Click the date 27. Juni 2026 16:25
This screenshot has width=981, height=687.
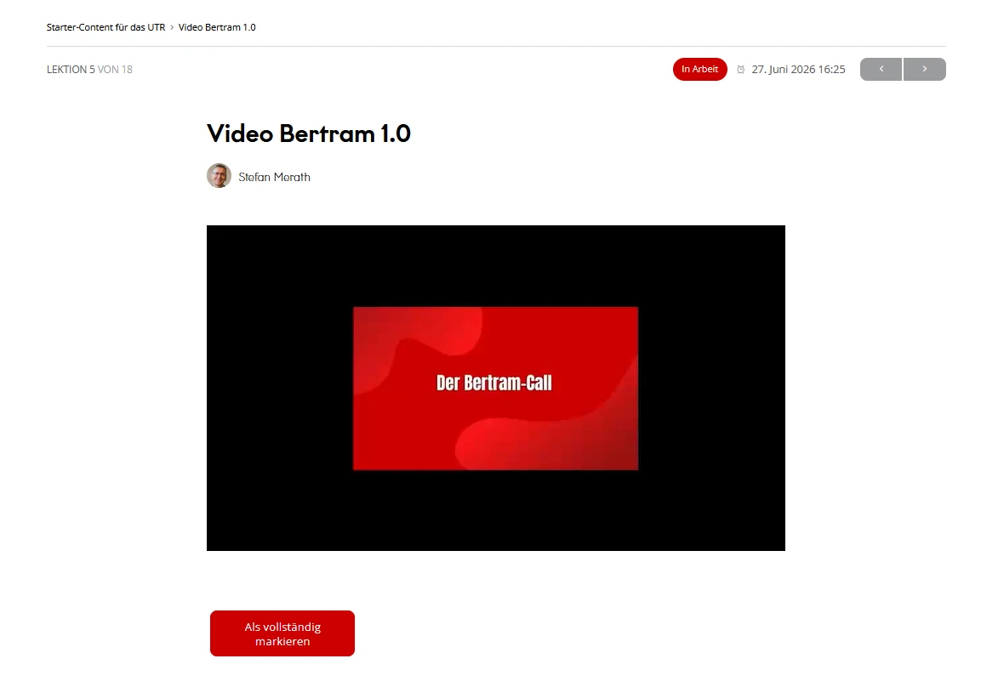coord(797,69)
